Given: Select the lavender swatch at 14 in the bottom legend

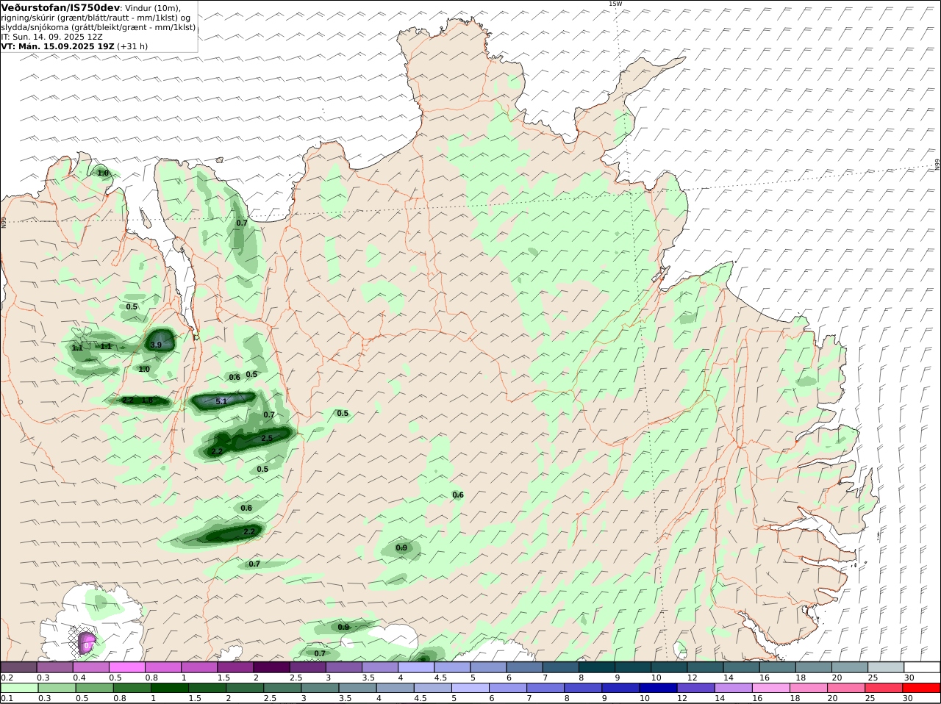Looking at the screenshot, I should tap(732, 688).
